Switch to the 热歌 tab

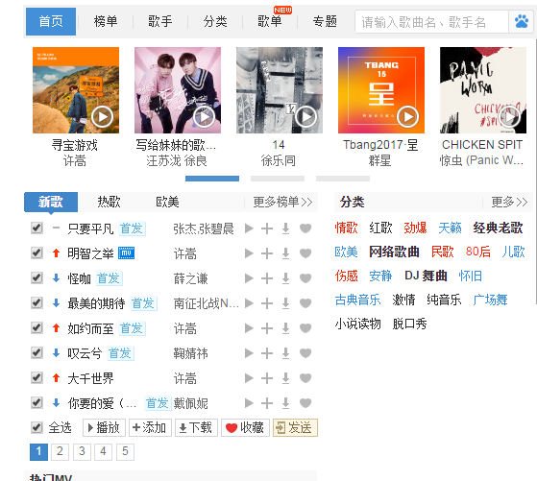(109, 202)
